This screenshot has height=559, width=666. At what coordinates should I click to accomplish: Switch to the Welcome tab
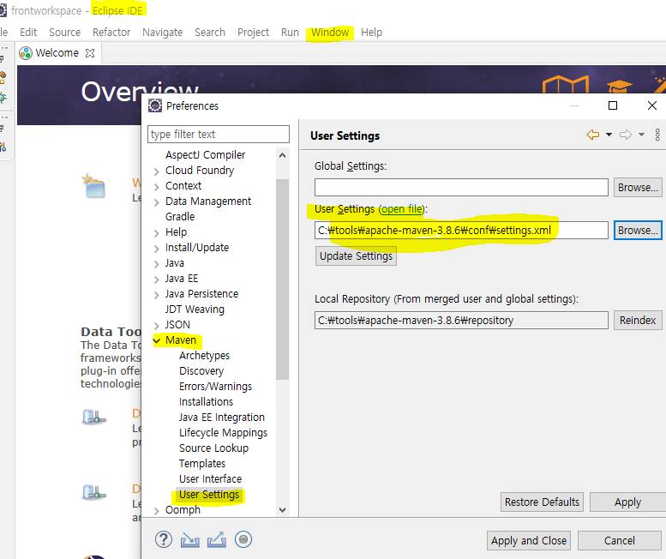[57, 53]
